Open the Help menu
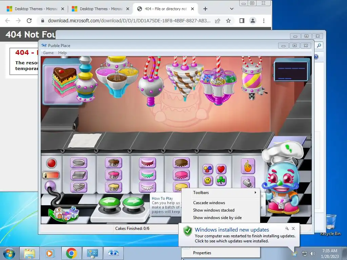This screenshot has height=260, width=347. 62,52
